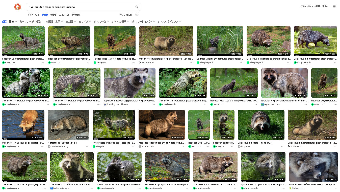The height and width of the screenshot is (192, 340).
Task: Open search settings gear icon
Action: coord(137,15)
